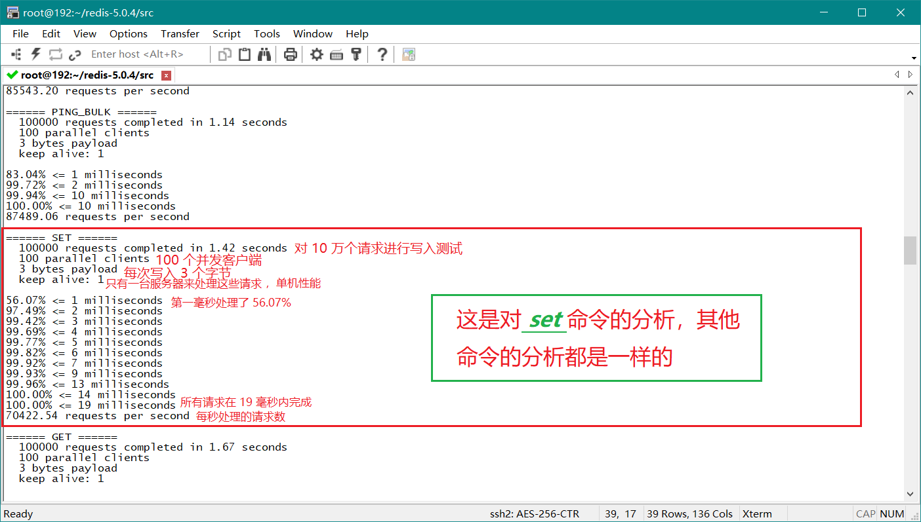
Task: Open a quick connect via lightning bolt icon
Action: click(35, 54)
